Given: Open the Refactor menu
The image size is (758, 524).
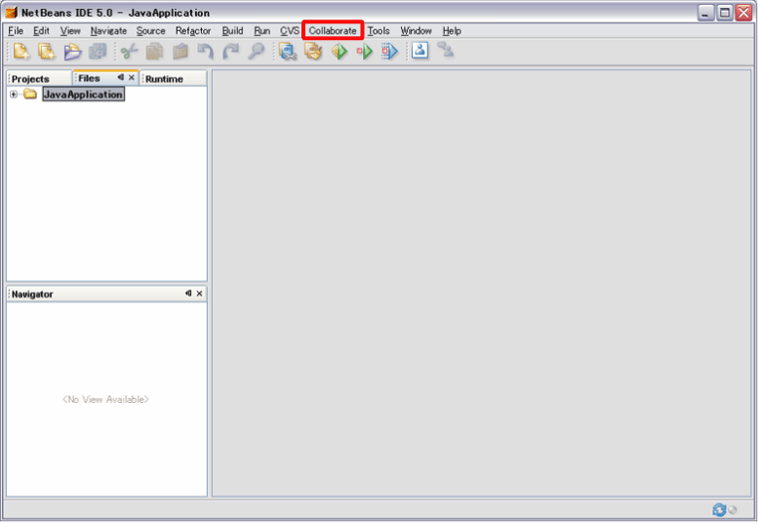Looking at the screenshot, I should click(x=193, y=31).
